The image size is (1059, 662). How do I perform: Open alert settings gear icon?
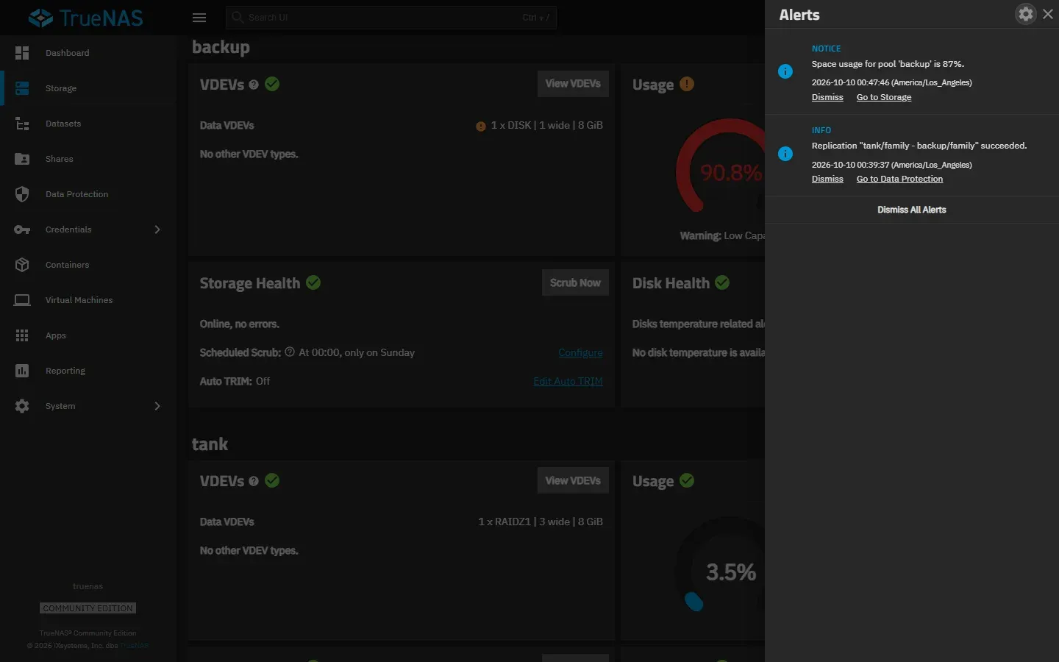coord(1025,14)
